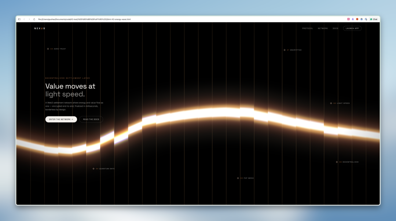This screenshot has width=396, height=221.
Task: Open the blue-gray extension icon beside orange one
Action: coord(362,19)
